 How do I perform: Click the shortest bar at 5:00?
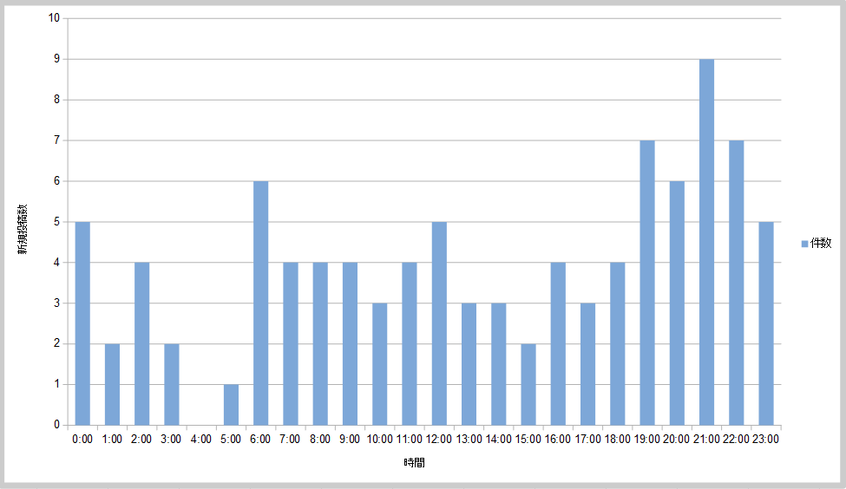point(231,405)
